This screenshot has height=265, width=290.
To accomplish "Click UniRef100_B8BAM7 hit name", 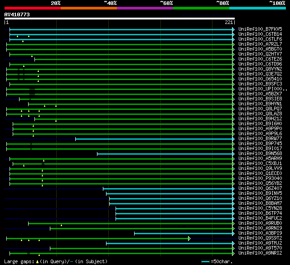I will 260,203.
